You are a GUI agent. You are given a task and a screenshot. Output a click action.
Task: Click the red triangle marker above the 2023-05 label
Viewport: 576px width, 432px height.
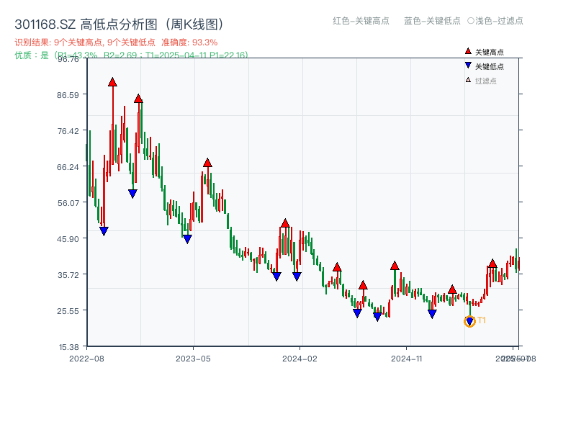click(x=209, y=163)
